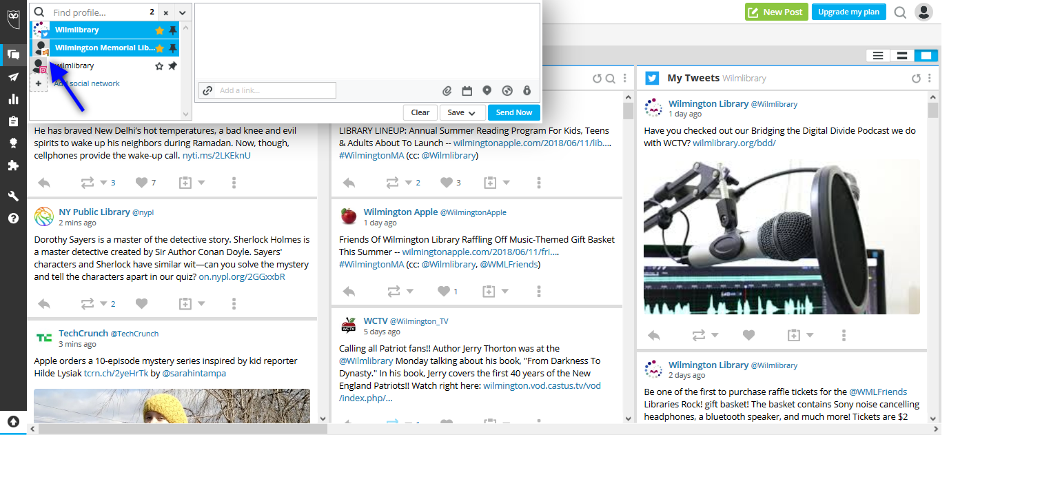This screenshot has height=486, width=1051.
Task: Open retweet dropdown on LIBRARY LINEUP tweet
Action: (409, 183)
